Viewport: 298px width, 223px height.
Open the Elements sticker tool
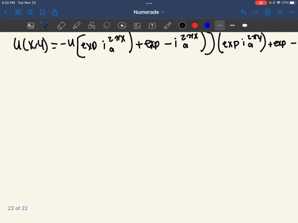click(x=122, y=25)
